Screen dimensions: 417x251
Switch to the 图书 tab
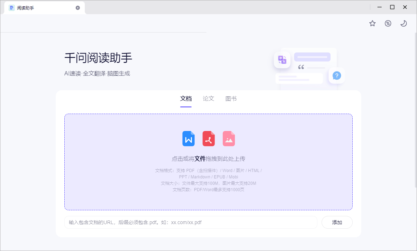pos(231,98)
